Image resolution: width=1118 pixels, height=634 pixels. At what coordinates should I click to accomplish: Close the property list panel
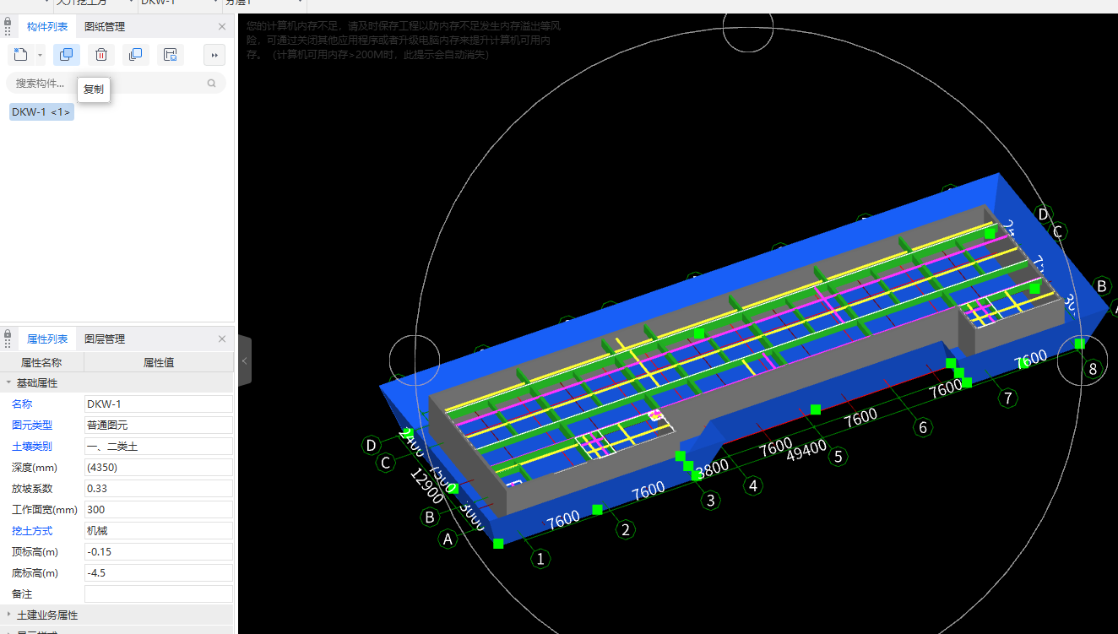pos(222,339)
